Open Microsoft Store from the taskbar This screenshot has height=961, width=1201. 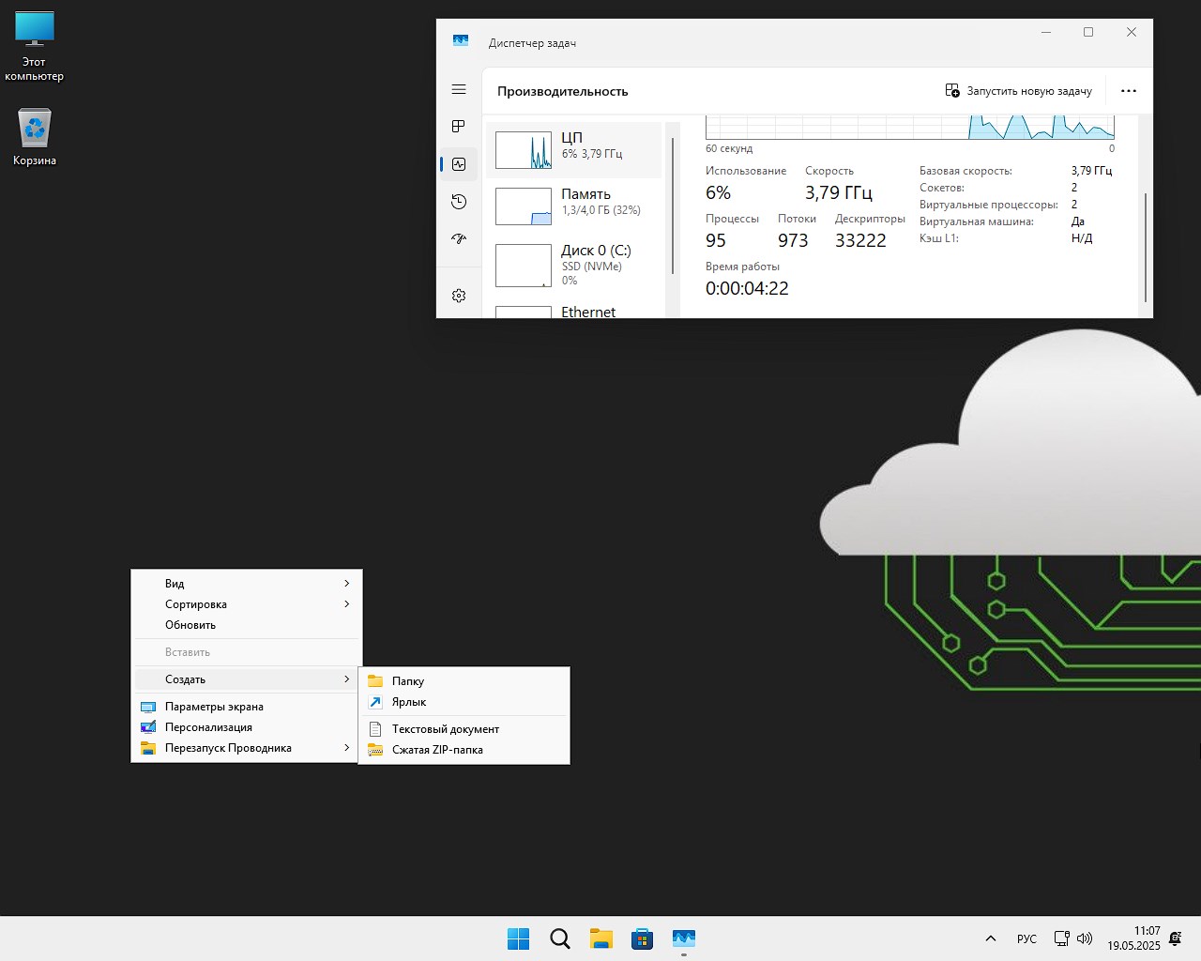coord(643,938)
